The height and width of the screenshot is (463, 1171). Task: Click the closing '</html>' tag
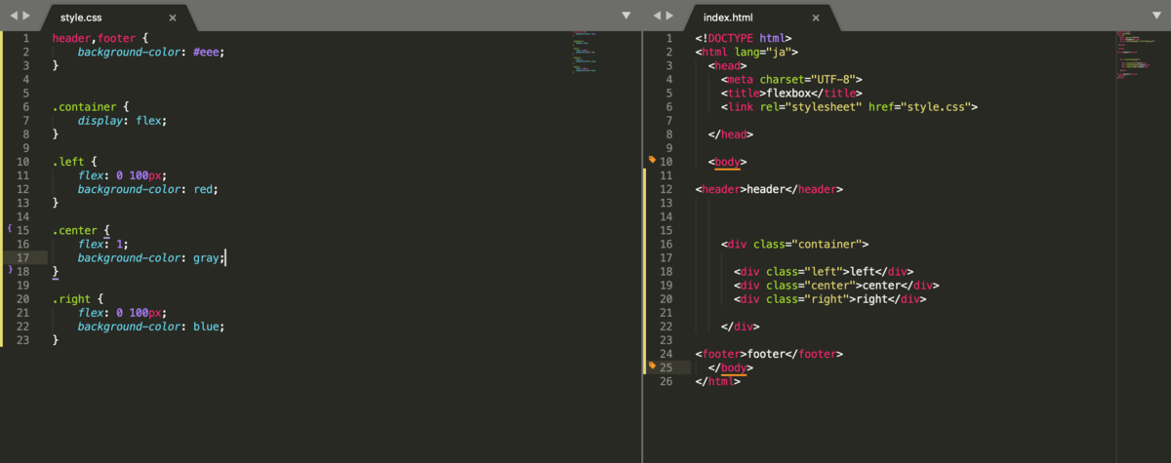(717, 381)
